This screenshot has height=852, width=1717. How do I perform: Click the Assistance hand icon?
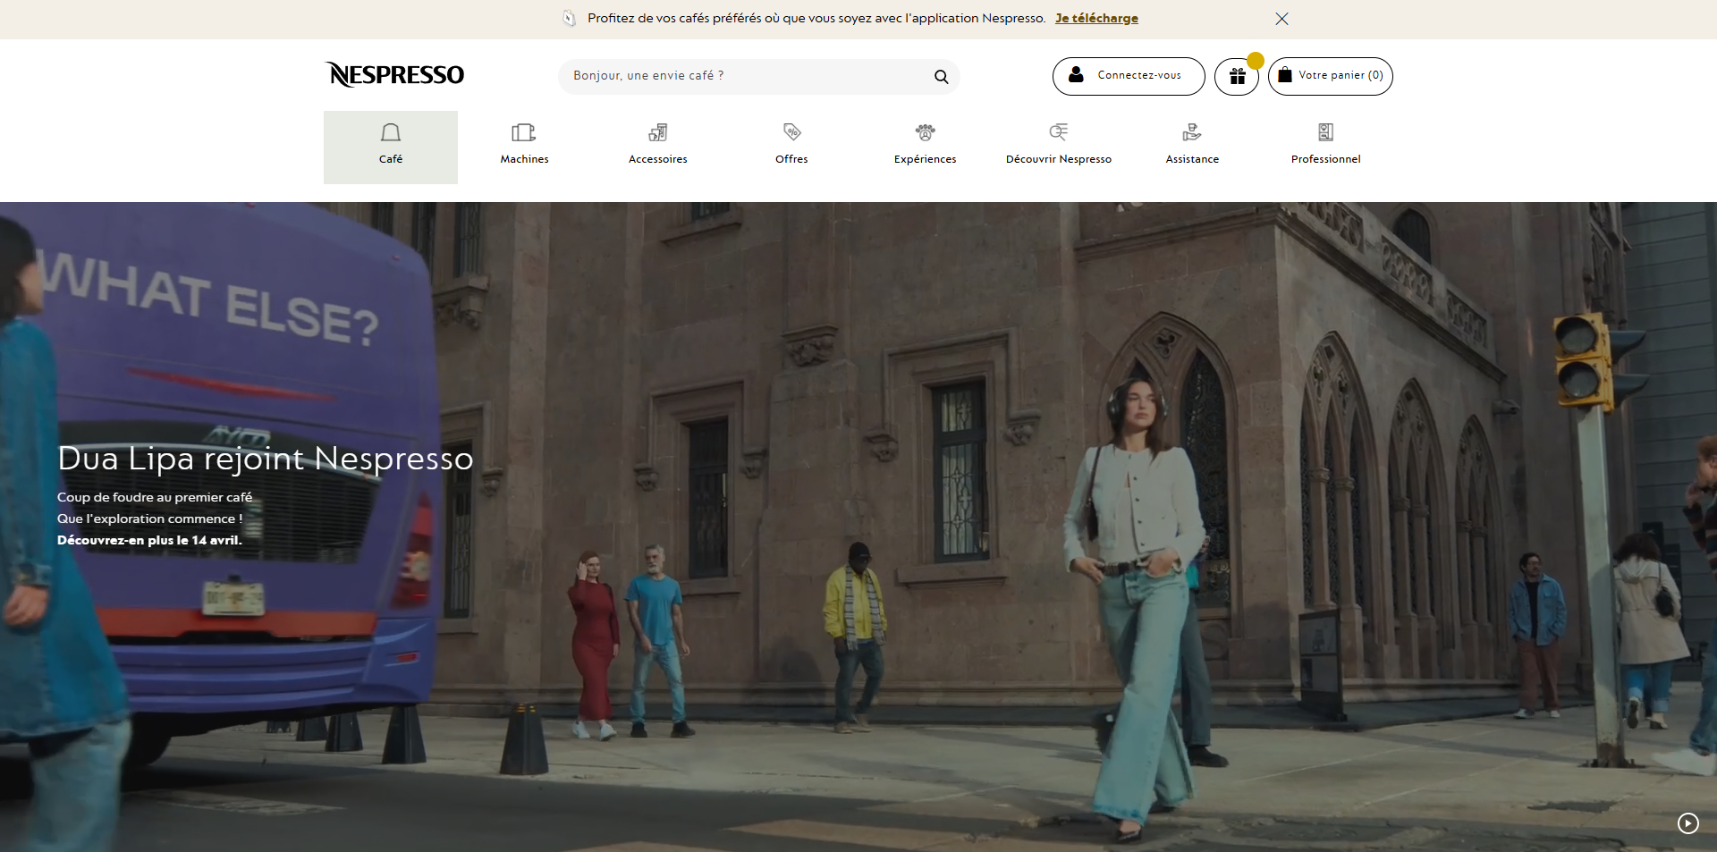[1192, 132]
